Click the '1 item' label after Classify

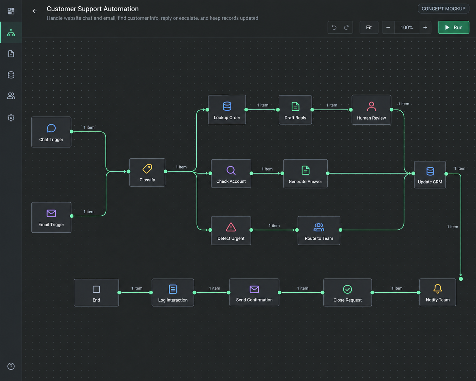pyautogui.click(x=181, y=167)
